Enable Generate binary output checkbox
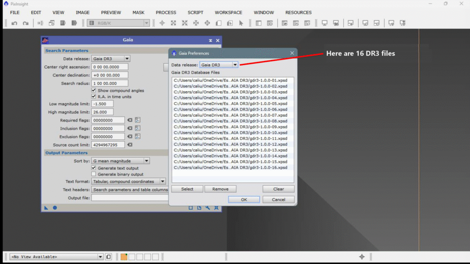Screen dimensions: 470x264 pos(94,174)
